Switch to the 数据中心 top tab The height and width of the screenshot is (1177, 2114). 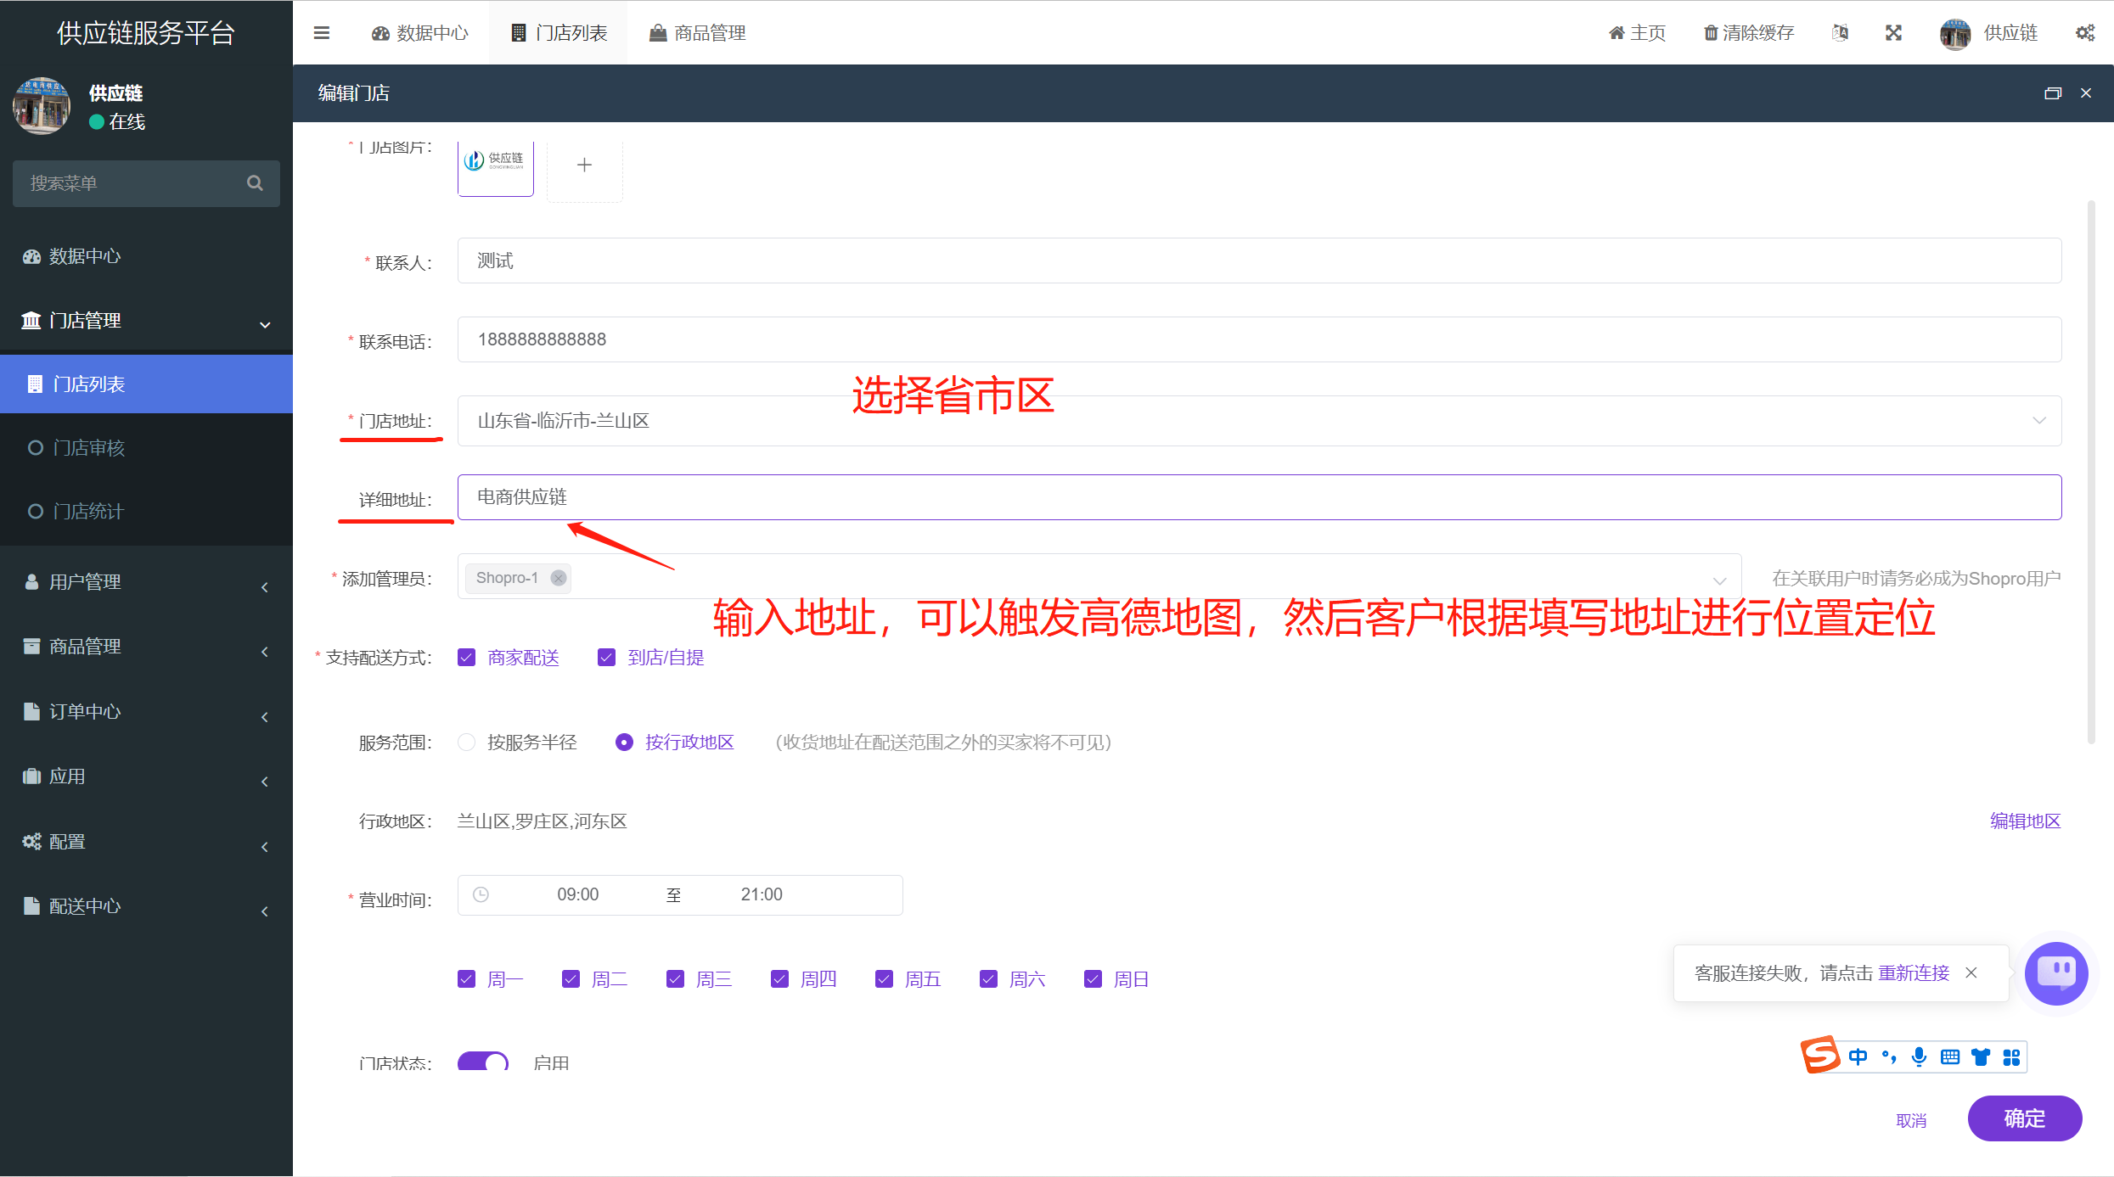420,33
